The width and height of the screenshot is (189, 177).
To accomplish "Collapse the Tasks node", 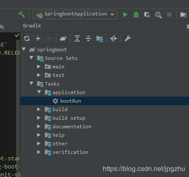I will [x=32, y=83].
